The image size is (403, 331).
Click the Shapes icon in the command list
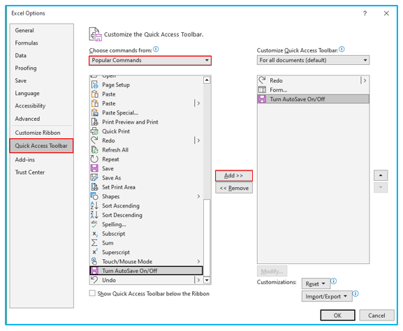tap(94, 196)
